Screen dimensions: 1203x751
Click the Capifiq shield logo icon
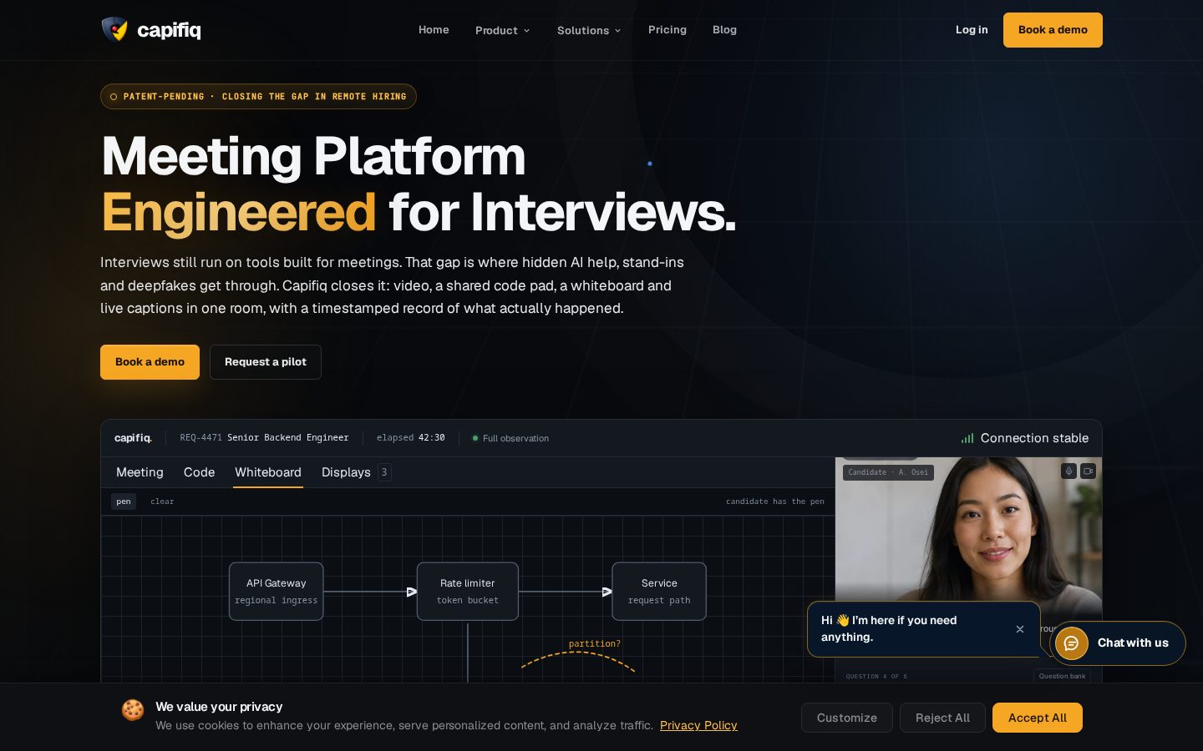(x=114, y=29)
